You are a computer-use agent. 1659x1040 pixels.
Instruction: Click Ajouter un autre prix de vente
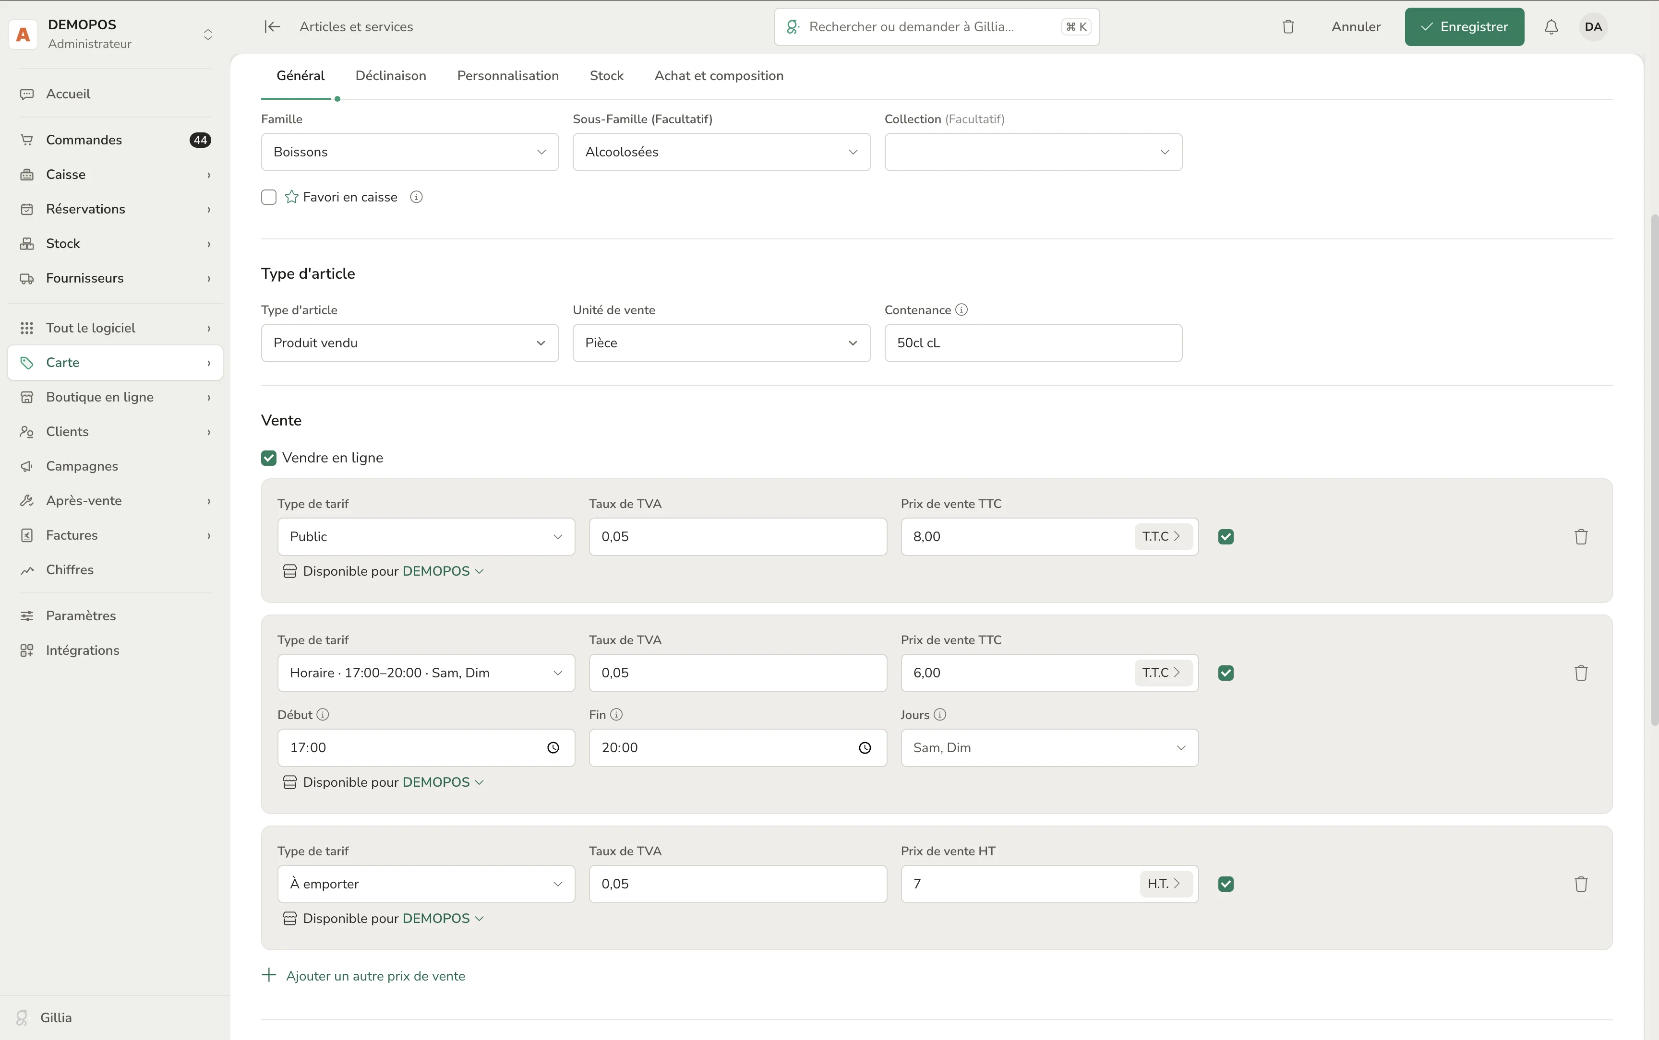tap(364, 976)
